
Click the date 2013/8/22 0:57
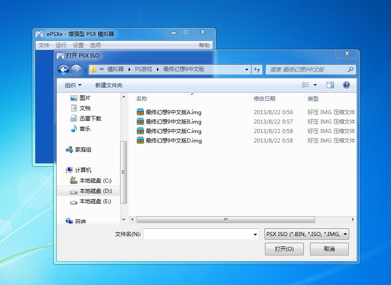pos(273,122)
